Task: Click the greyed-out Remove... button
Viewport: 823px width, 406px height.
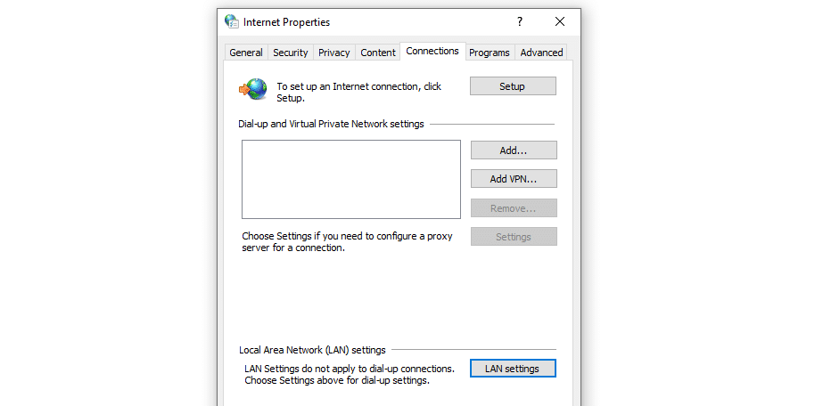Action: click(514, 208)
